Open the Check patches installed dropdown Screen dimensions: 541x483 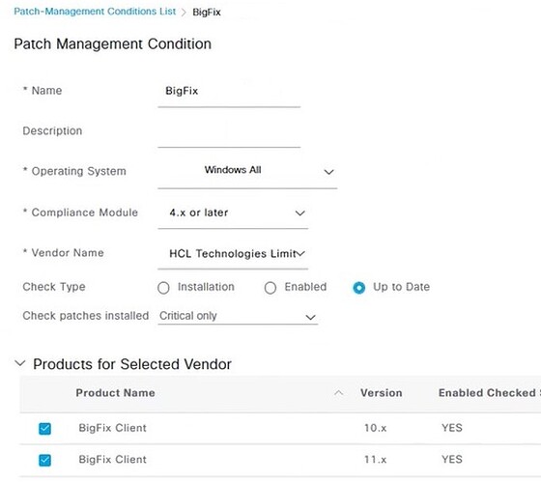point(238,316)
